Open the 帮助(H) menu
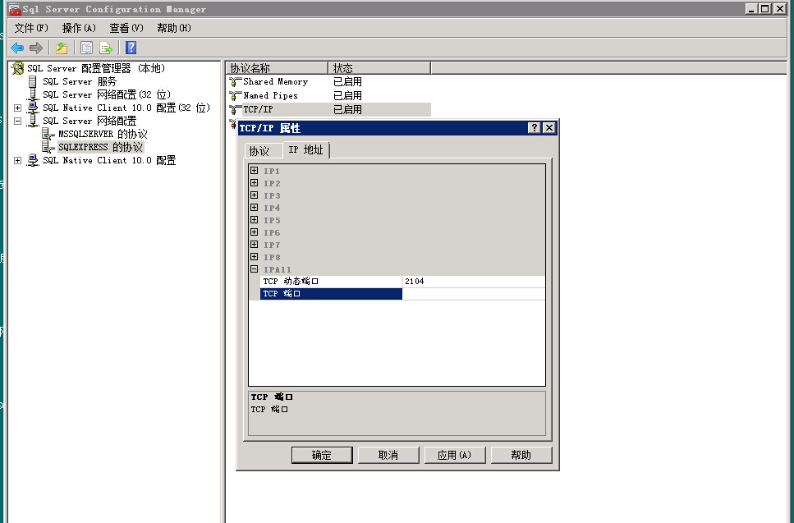 coord(174,29)
